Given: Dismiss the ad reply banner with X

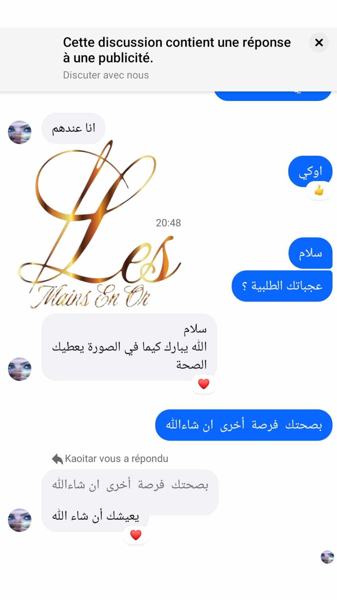Looking at the screenshot, I should [319, 42].
